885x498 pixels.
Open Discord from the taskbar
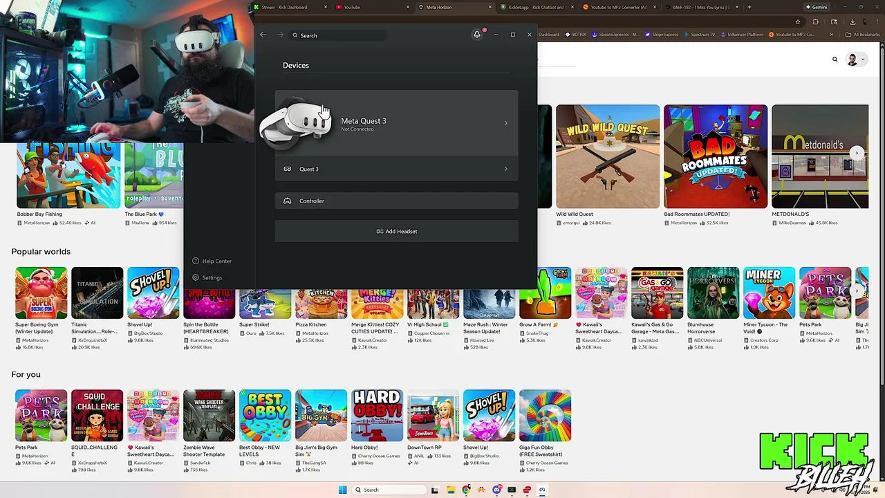coord(496,490)
